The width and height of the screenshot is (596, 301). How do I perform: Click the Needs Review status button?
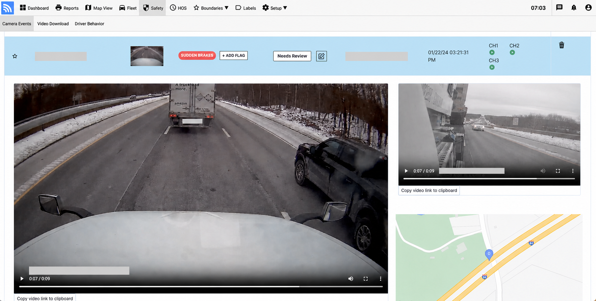tap(292, 56)
